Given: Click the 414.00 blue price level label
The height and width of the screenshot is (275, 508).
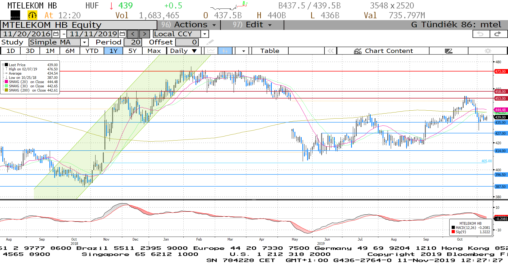Looking at the screenshot, I should coord(500,151).
